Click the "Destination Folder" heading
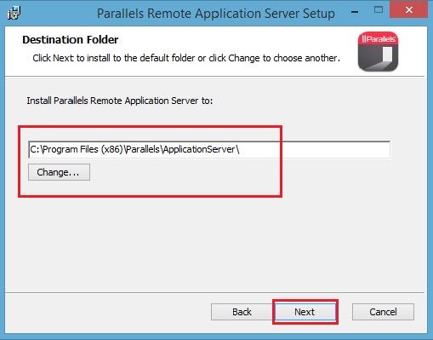The height and width of the screenshot is (340, 433). [x=71, y=40]
